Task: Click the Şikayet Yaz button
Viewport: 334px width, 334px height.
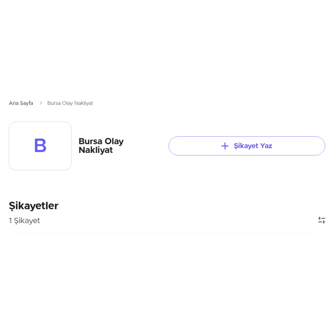Action: [247, 146]
